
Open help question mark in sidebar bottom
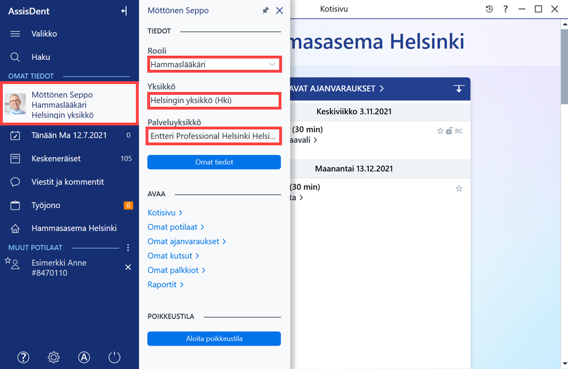(x=23, y=358)
